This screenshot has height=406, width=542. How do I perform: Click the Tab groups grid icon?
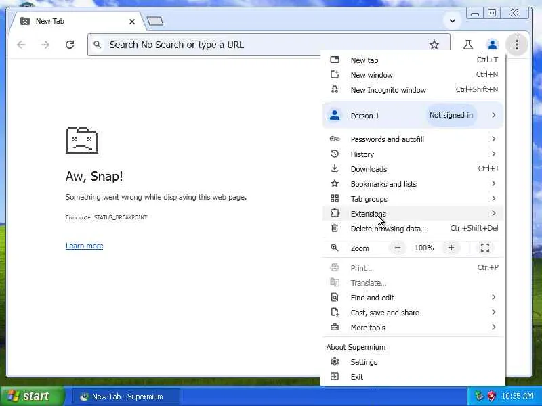tap(335, 198)
